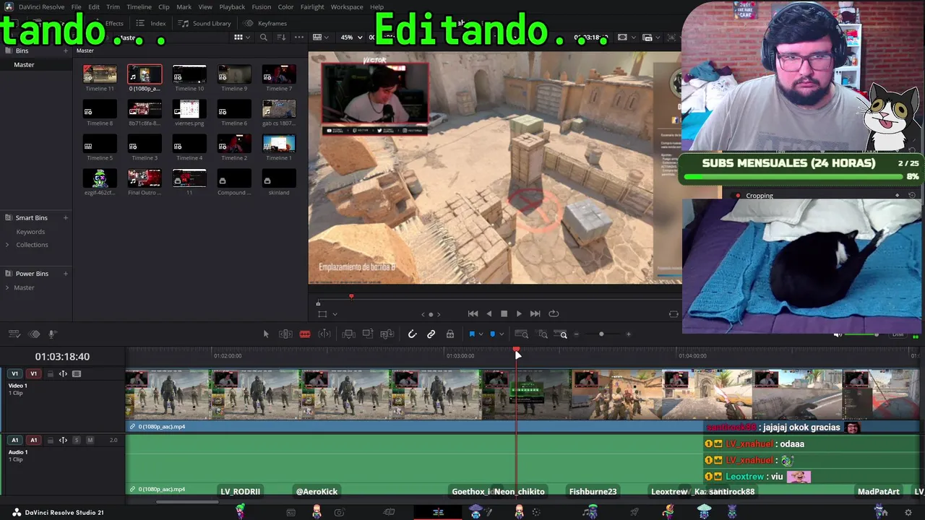Add a new Smart Bin
Screen dimensions: 925x520
66,217
